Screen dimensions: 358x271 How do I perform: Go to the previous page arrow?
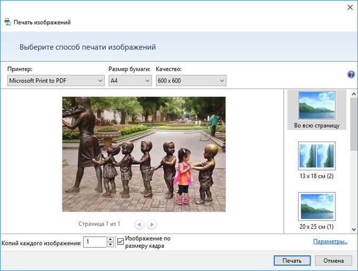[x=140, y=225]
